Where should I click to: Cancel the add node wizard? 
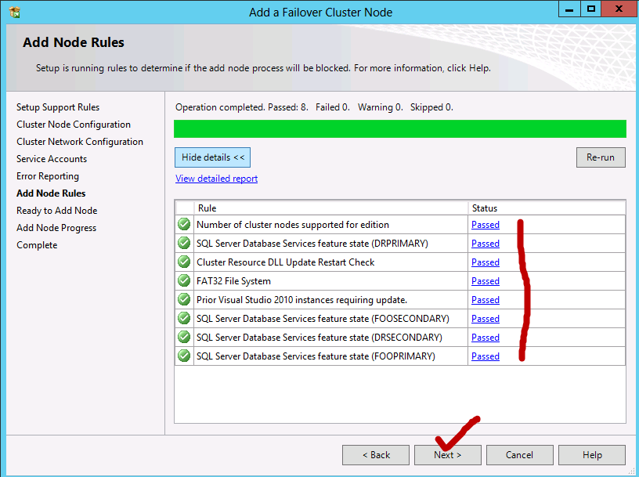click(x=519, y=454)
